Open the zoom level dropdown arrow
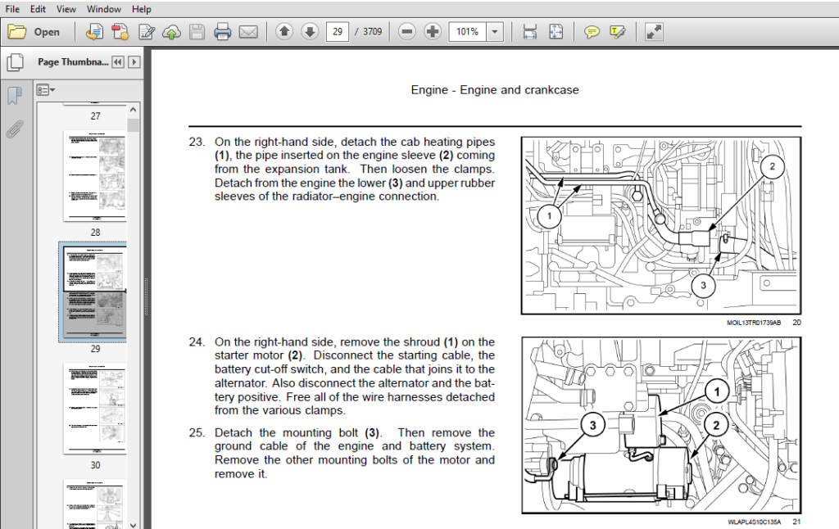Image resolution: width=839 pixels, height=529 pixels. click(x=495, y=32)
